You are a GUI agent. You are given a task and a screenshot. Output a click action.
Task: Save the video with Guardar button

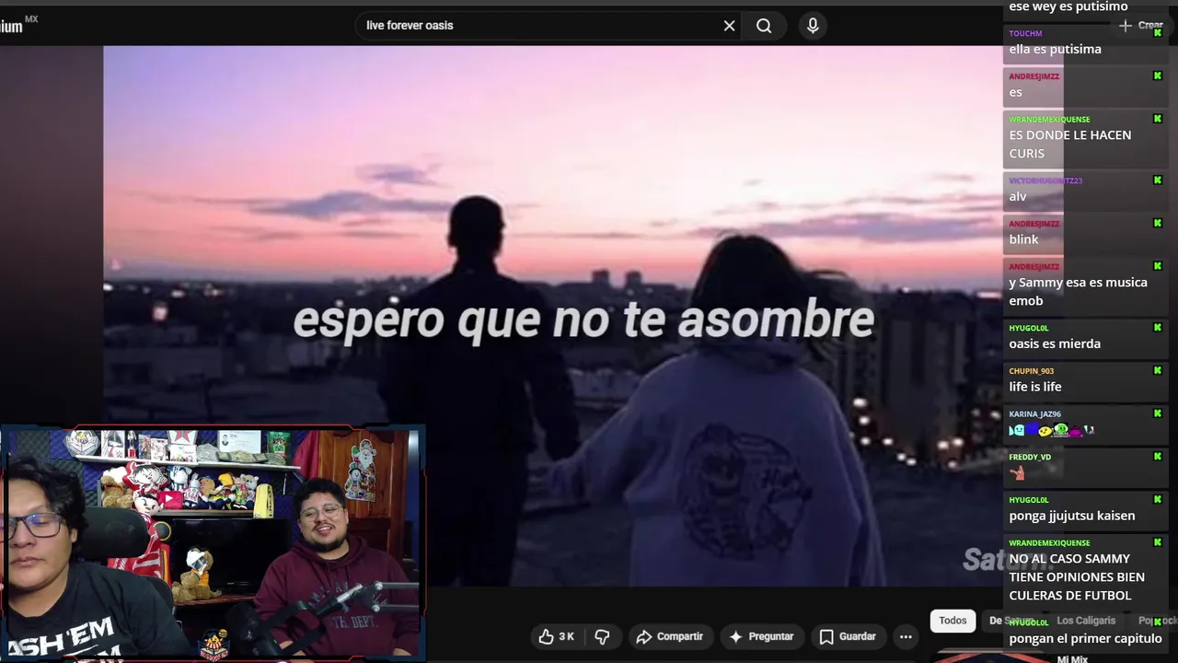[x=848, y=636]
